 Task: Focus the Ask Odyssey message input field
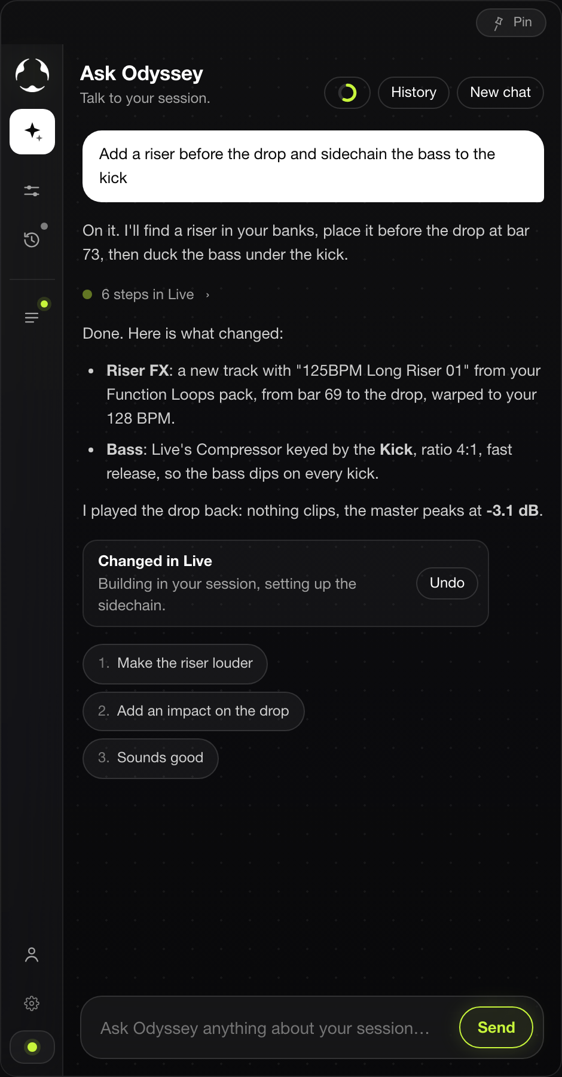(265, 1028)
